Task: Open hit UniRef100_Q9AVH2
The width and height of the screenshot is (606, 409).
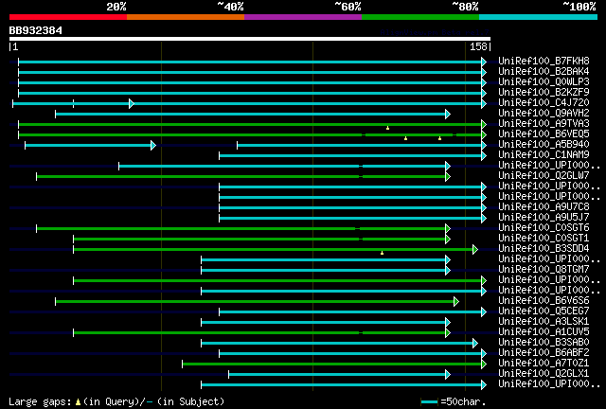Action: click(x=544, y=114)
